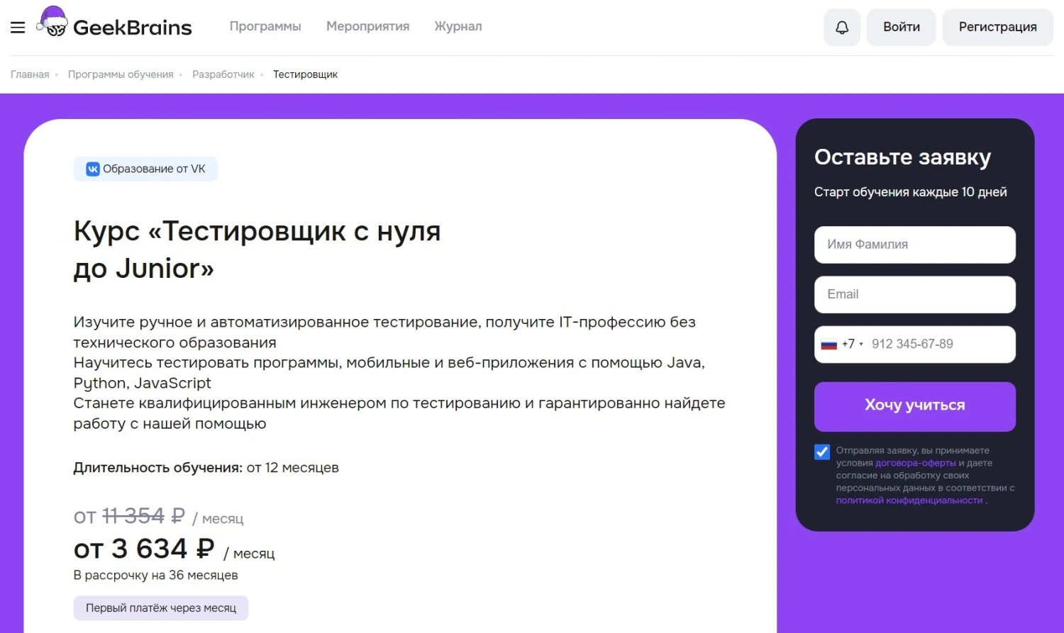The width and height of the screenshot is (1064, 633).
Task: Uncheck the offer agreement checkbox
Action: (822, 452)
